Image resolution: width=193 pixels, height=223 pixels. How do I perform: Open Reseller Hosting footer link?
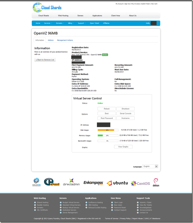[43, 205]
